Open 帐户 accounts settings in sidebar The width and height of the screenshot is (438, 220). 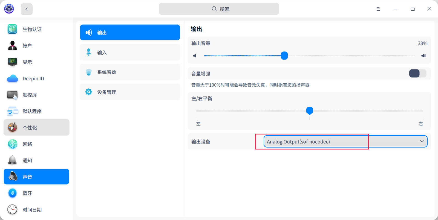pyautogui.click(x=36, y=46)
